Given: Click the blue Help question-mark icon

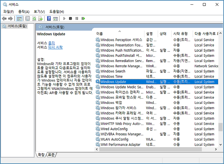Looking at the screenshot, I should point(49,19).
